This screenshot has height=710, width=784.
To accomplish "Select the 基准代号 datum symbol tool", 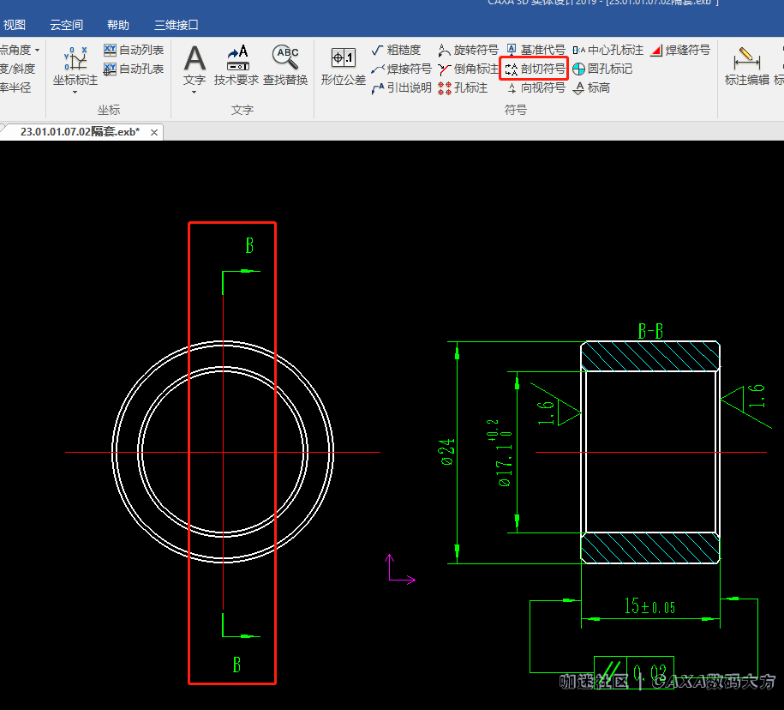I will tap(536, 50).
